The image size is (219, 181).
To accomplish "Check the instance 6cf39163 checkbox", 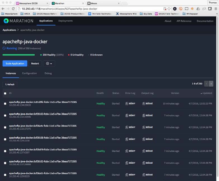I will [5, 115].
